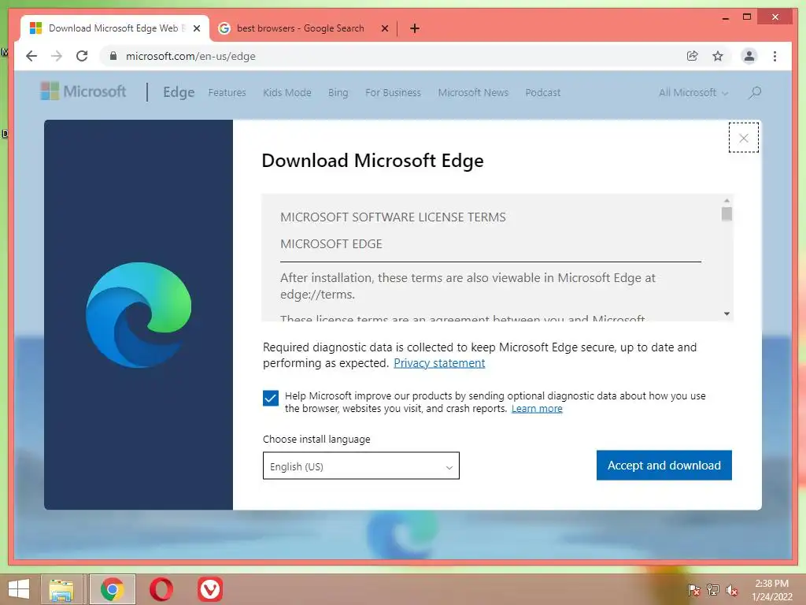Click the muted volume tray icon

pyautogui.click(x=732, y=589)
